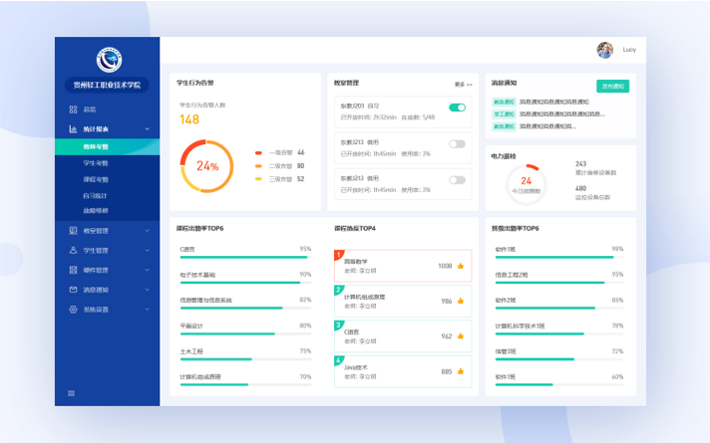Click the 统计报表 bar chart icon

(73, 129)
